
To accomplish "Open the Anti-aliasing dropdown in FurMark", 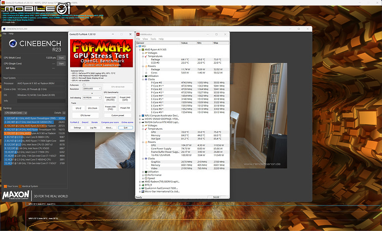I will (x=92, y=97).
